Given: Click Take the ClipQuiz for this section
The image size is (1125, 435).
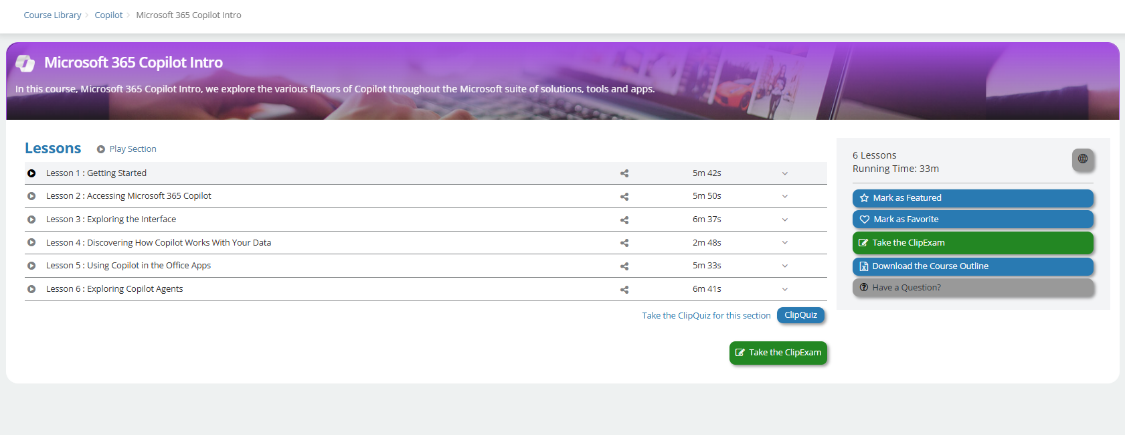Looking at the screenshot, I should (x=706, y=316).
